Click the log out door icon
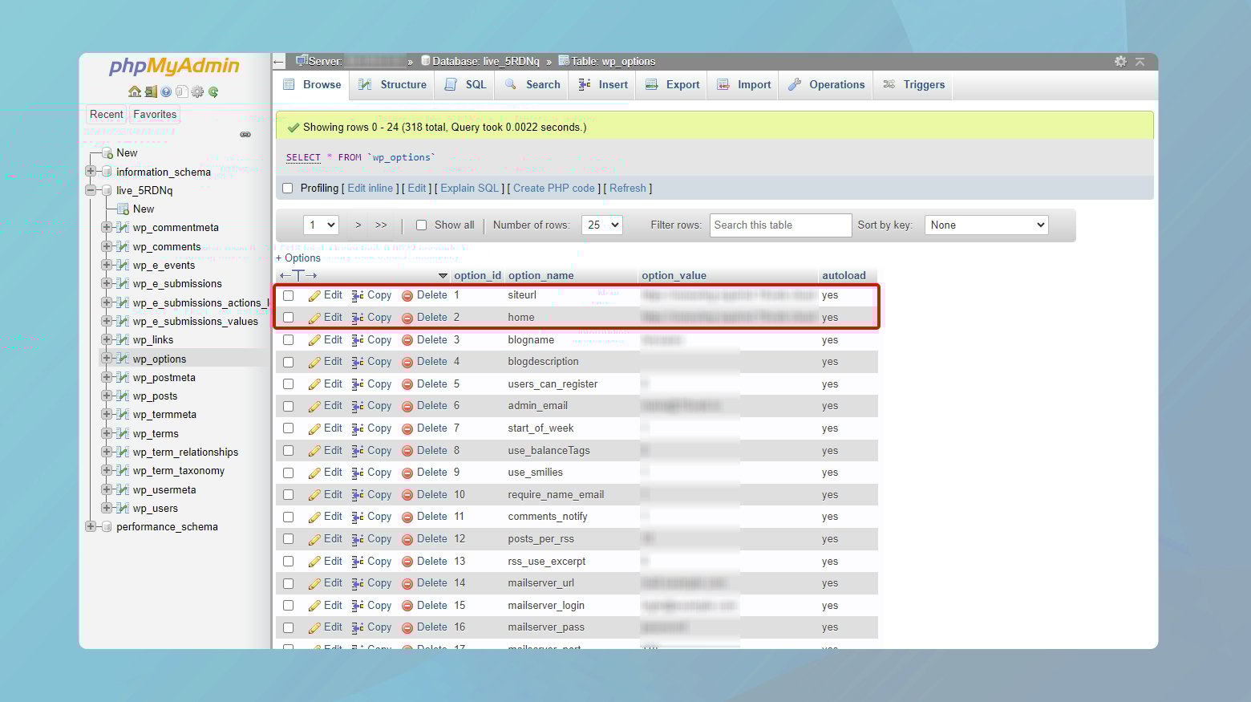The height and width of the screenshot is (702, 1251). click(x=151, y=92)
